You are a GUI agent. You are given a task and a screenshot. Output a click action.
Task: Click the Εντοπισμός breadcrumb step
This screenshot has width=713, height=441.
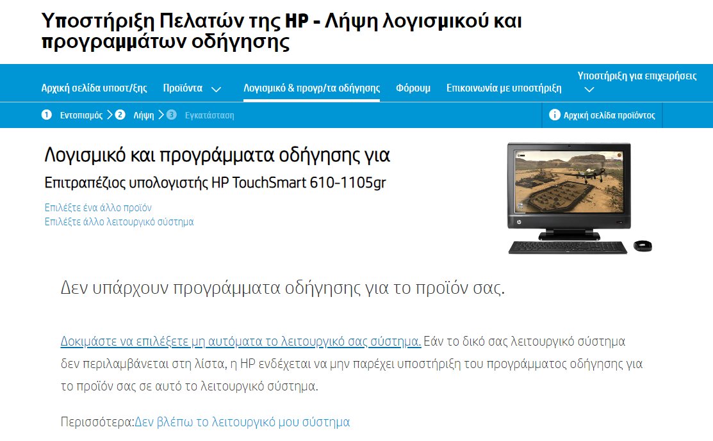81,115
